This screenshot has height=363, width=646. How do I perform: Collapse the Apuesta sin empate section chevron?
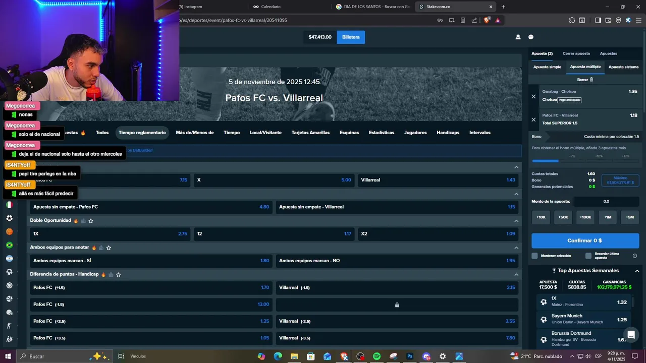516,194
